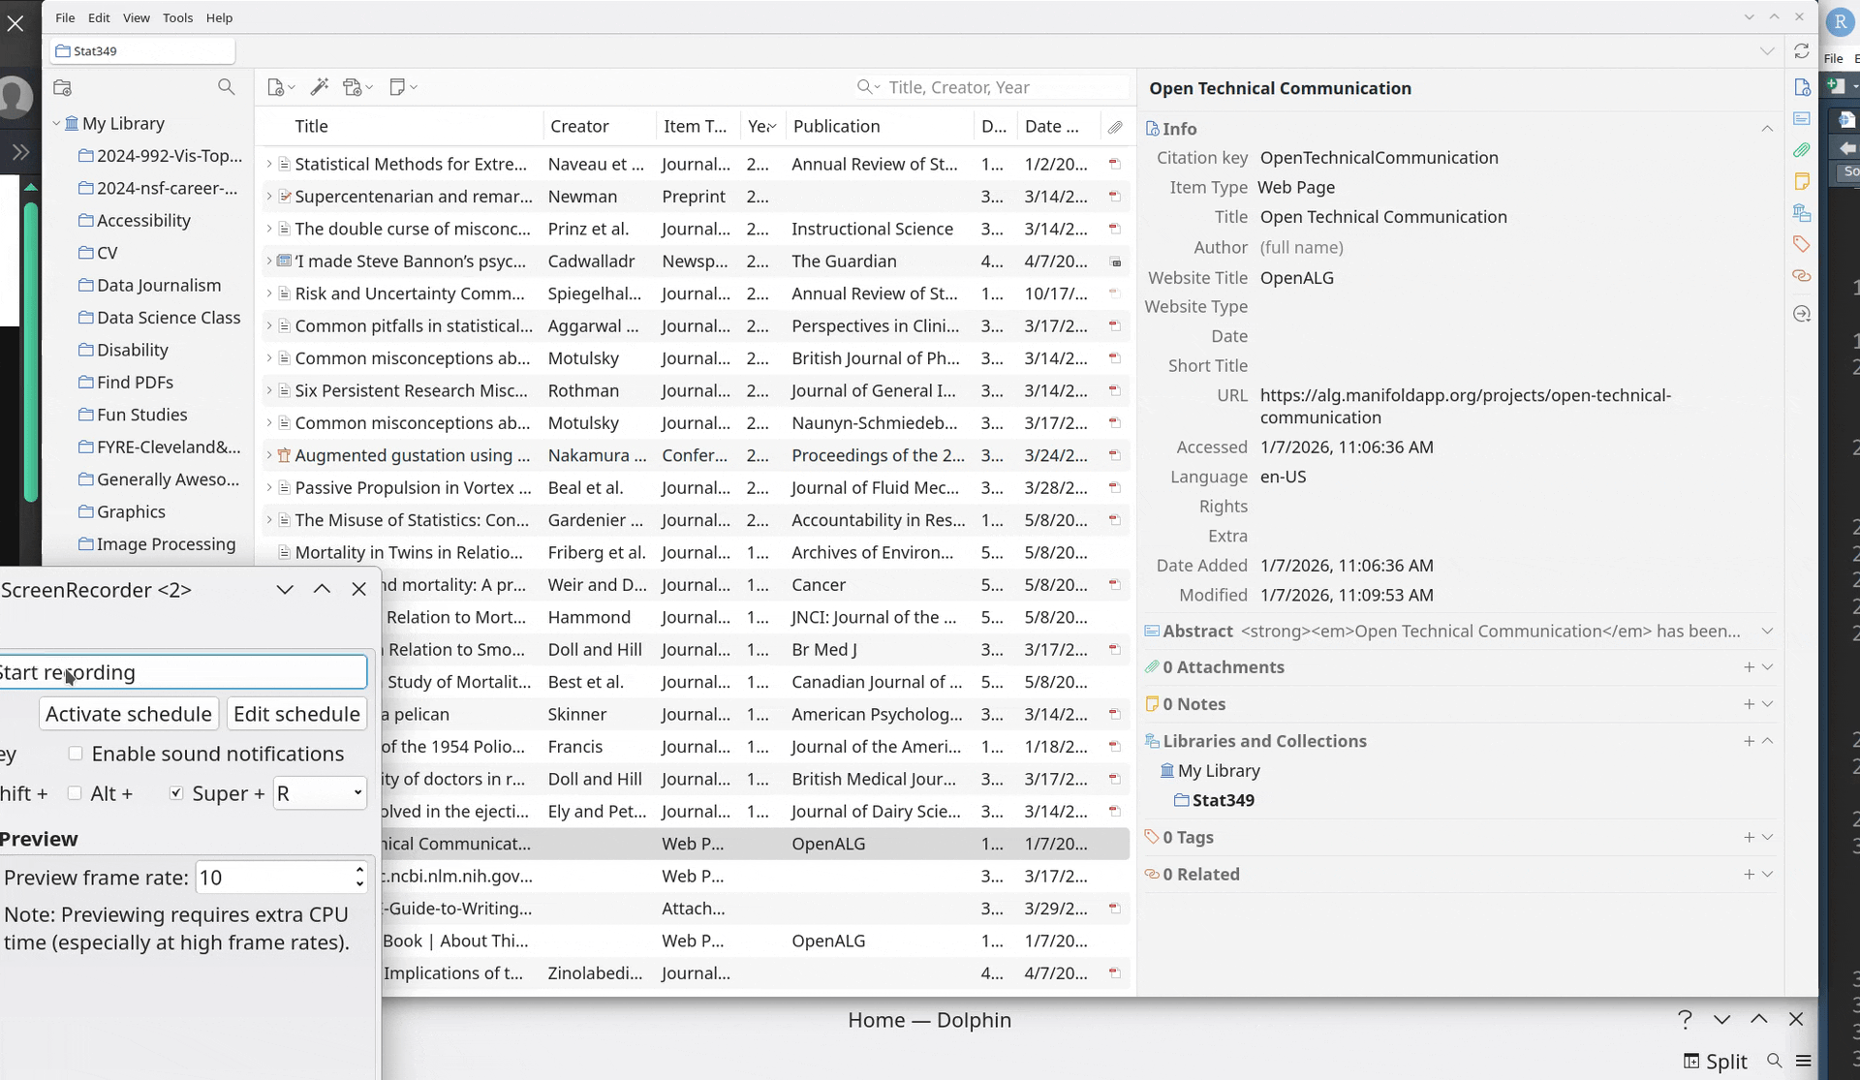Screen dimensions: 1860x1080
Task: Click the New Collection icon
Action: tap(63, 87)
